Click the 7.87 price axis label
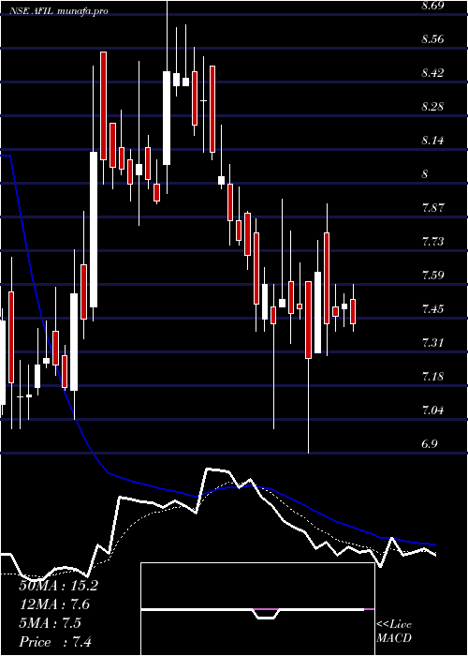This screenshot has width=468, height=656. pyautogui.click(x=432, y=208)
